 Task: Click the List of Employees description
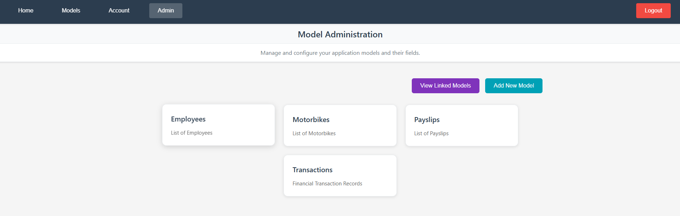click(192, 133)
